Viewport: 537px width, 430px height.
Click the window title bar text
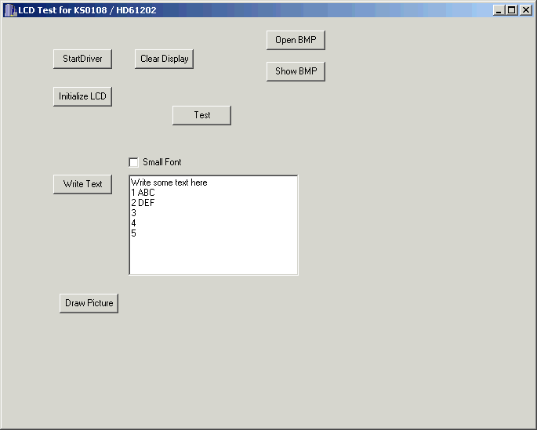pyautogui.click(x=87, y=10)
